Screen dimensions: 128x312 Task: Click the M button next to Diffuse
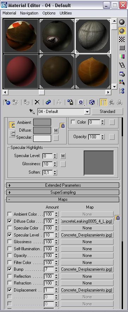click(x=56, y=131)
